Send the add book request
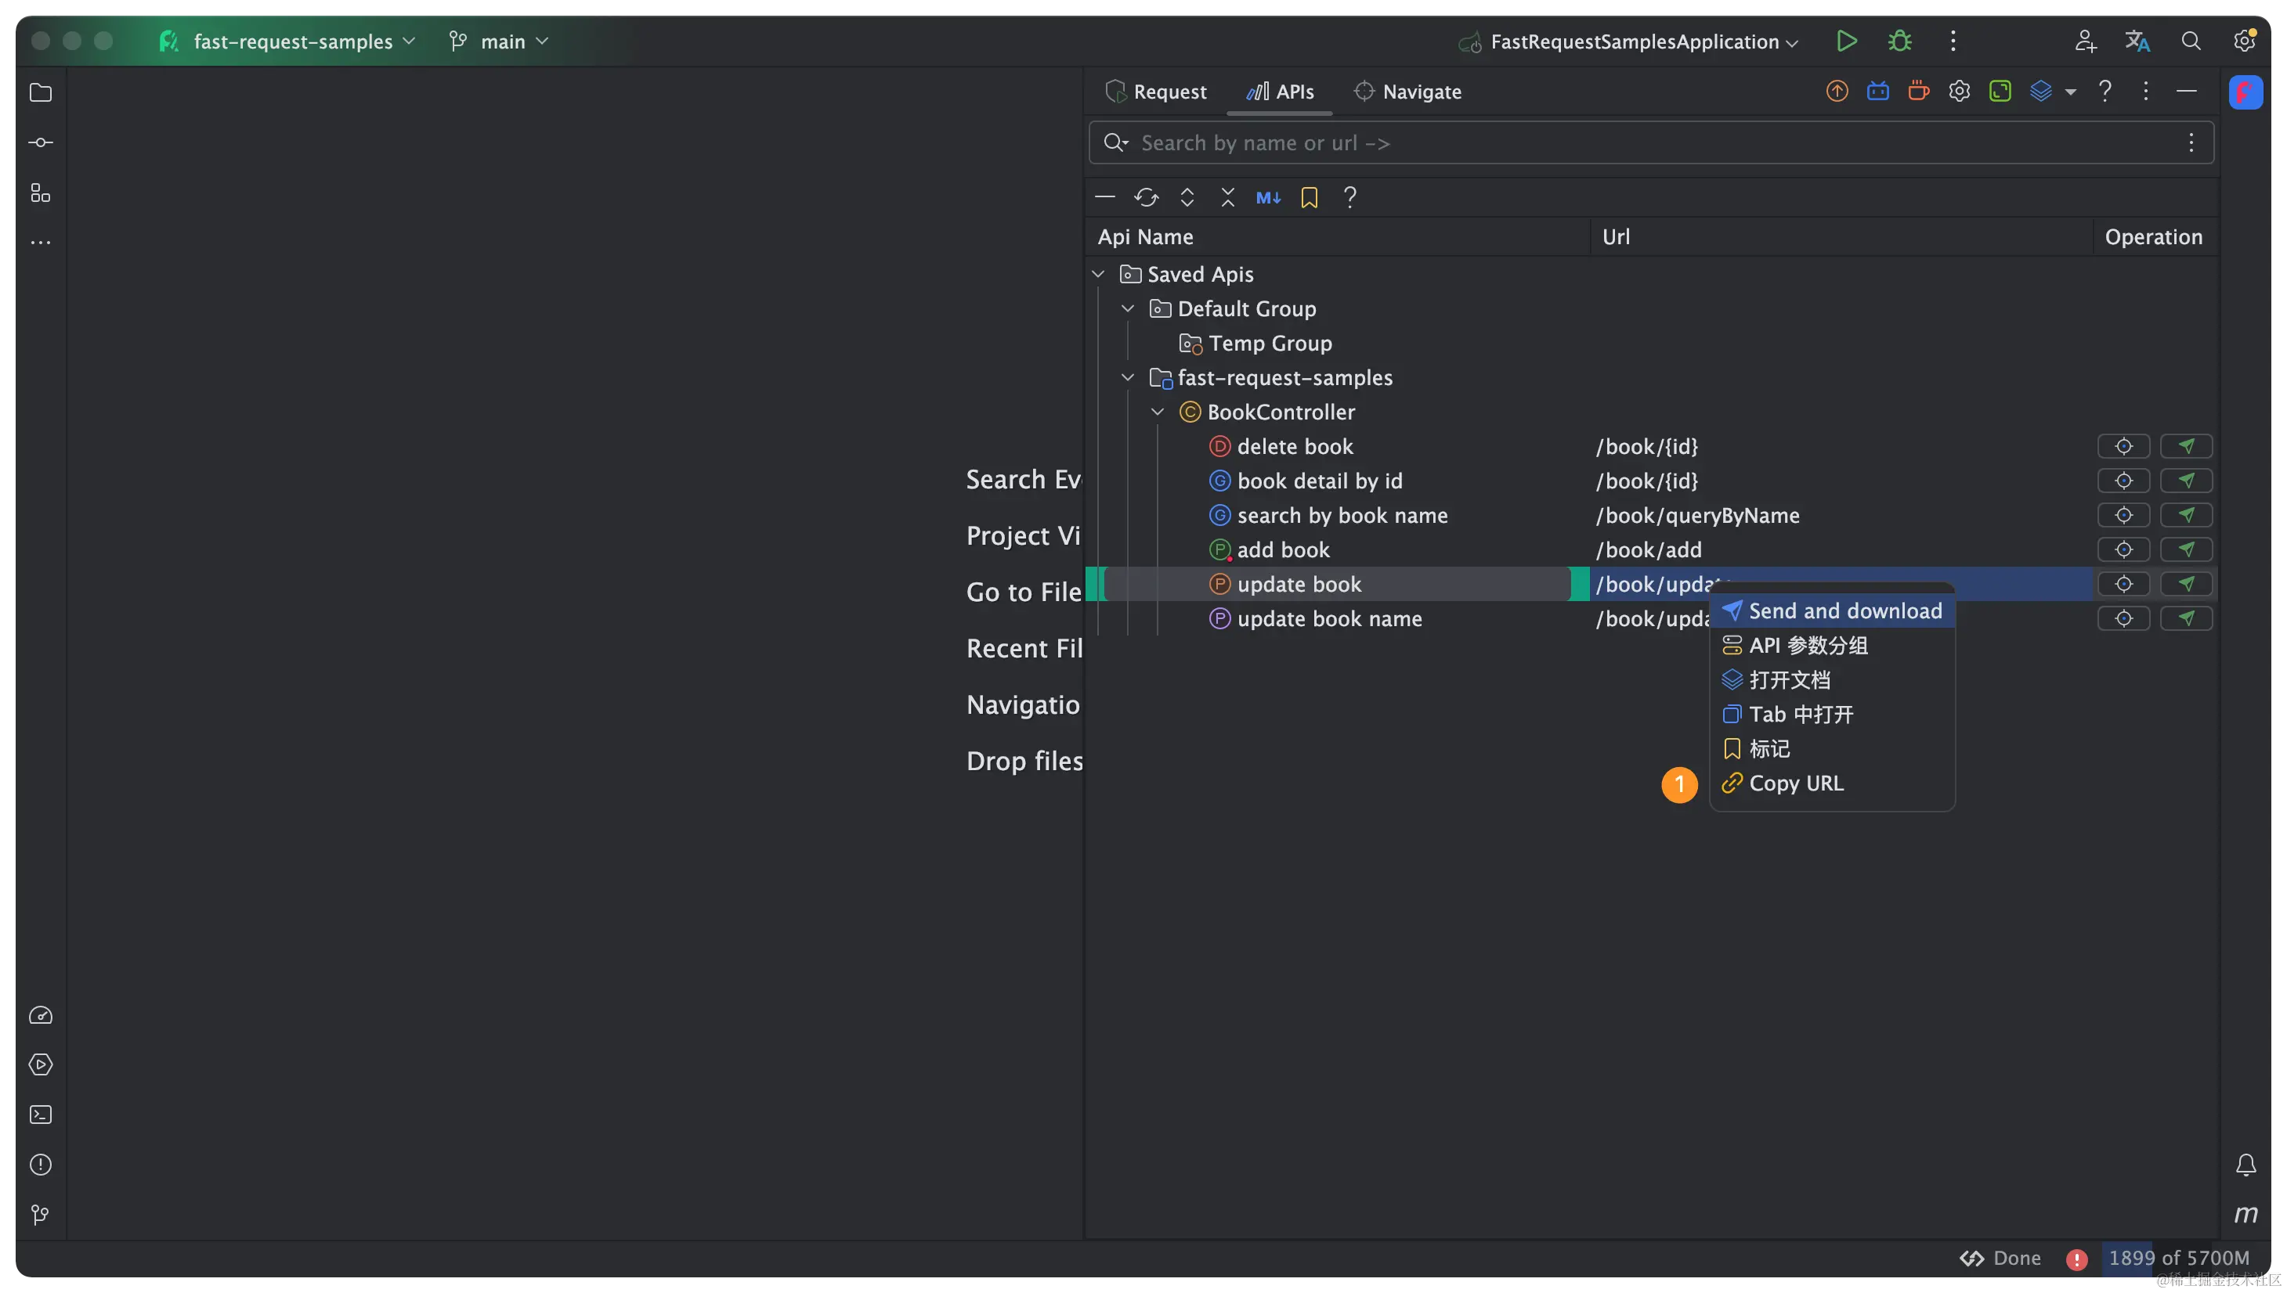 pos(2185,550)
